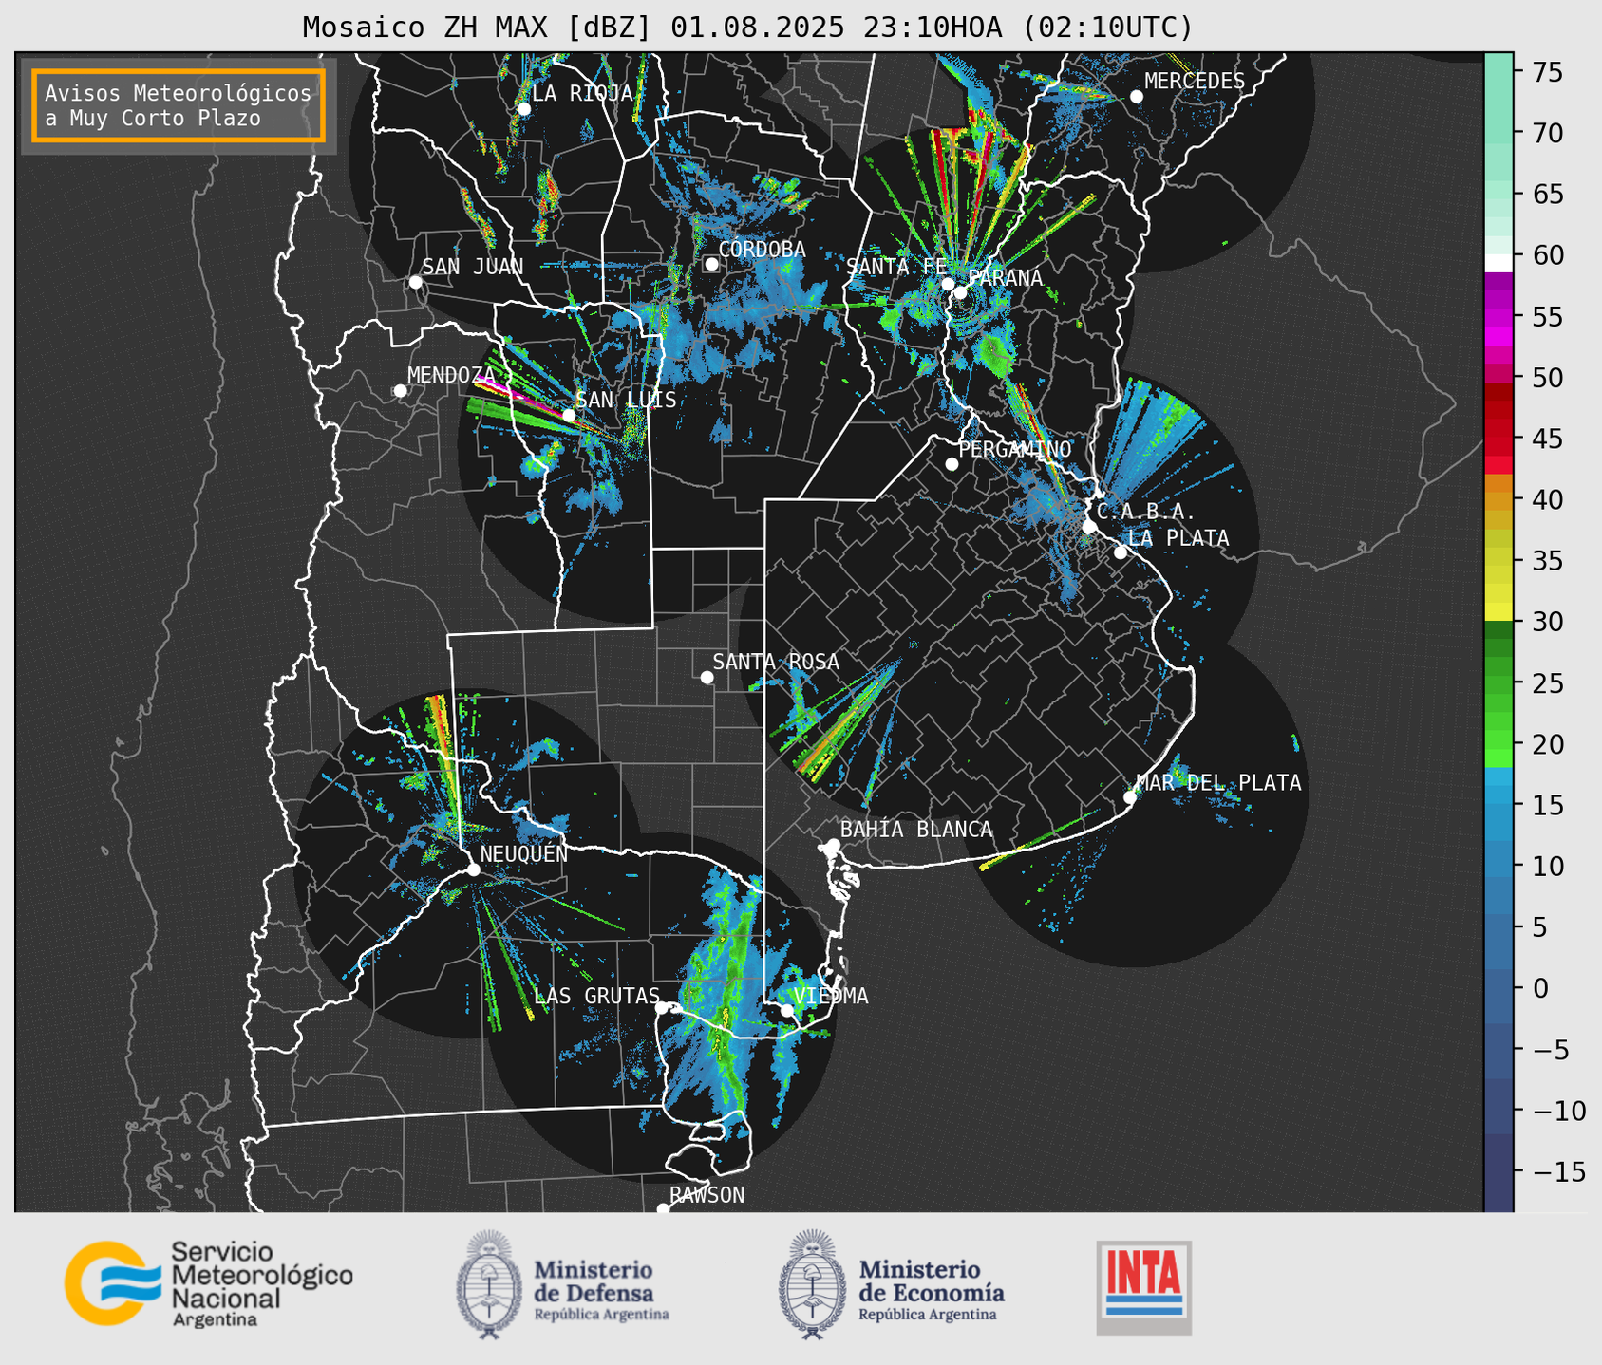Image resolution: width=1602 pixels, height=1365 pixels.
Task: Click the RAWSON city marker dot
Action: pos(663,1209)
